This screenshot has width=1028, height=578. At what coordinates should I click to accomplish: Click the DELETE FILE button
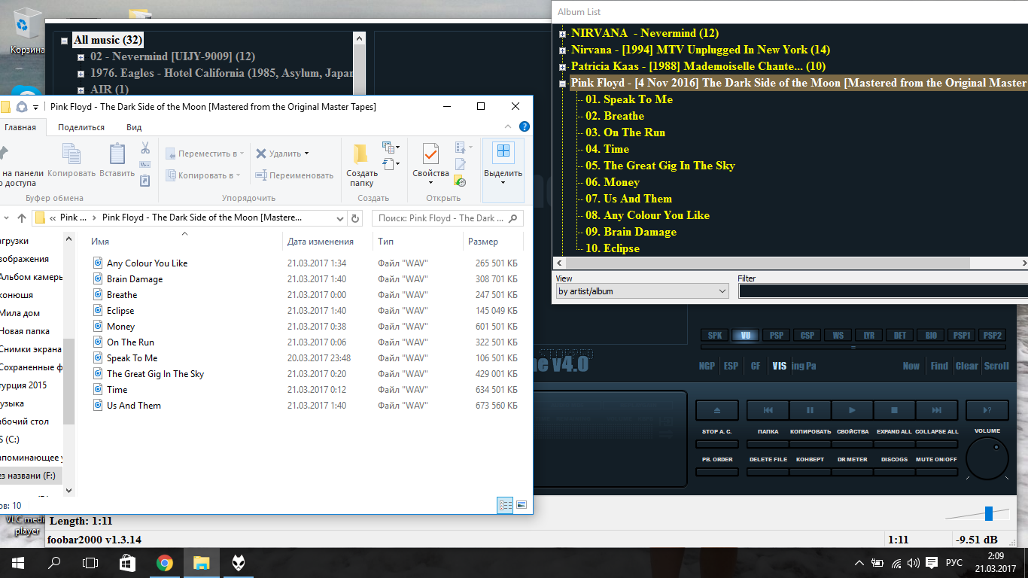coord(768,472)
